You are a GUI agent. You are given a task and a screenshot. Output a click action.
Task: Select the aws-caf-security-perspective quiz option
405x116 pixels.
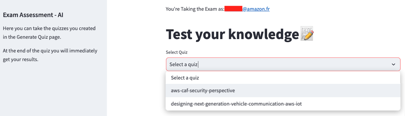point(283,91)
